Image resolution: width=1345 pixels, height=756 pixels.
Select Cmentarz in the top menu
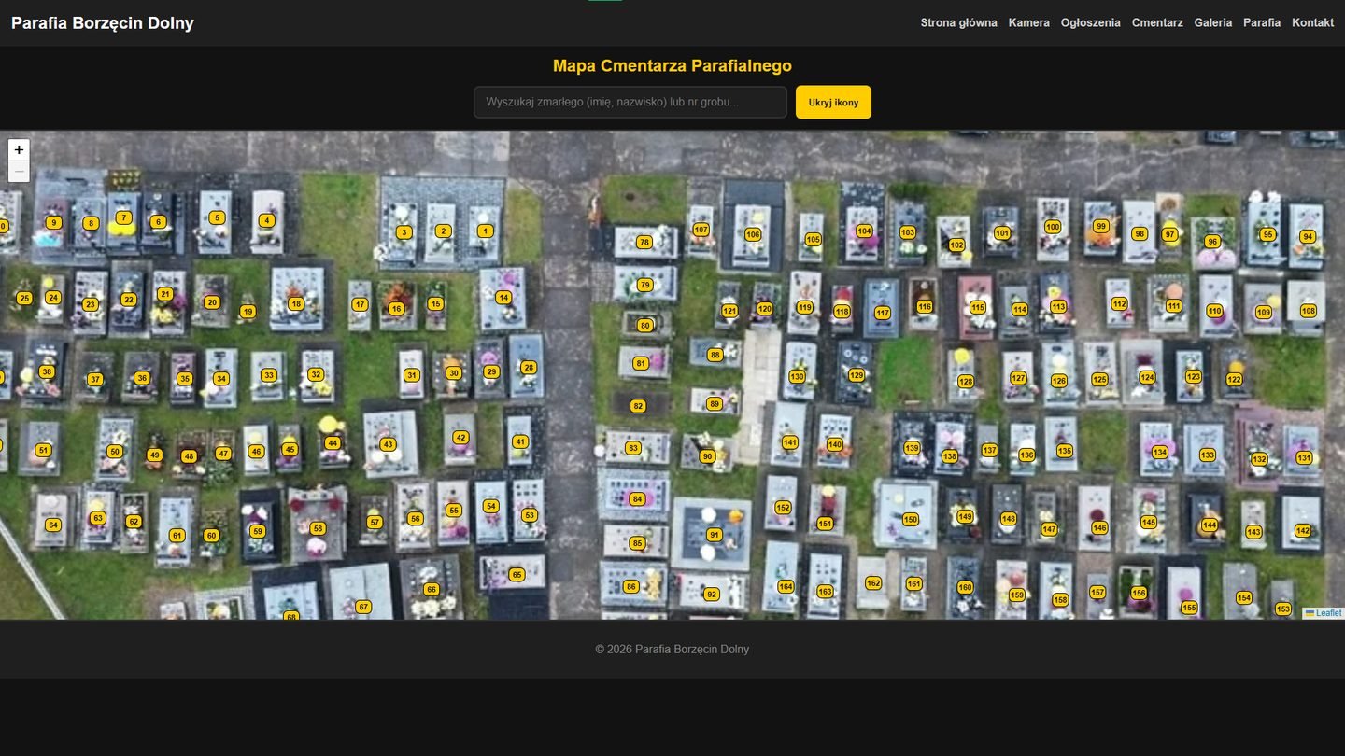1157,22
